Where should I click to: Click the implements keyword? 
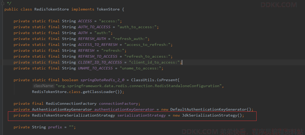click(83, 9)
